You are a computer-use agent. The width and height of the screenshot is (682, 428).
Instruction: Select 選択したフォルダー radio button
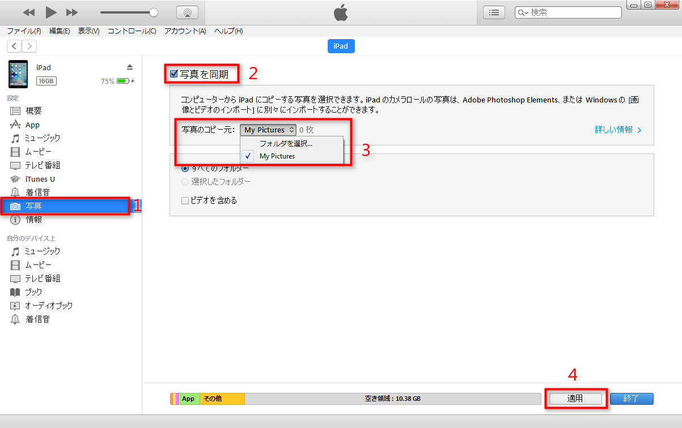coord(185,182)
